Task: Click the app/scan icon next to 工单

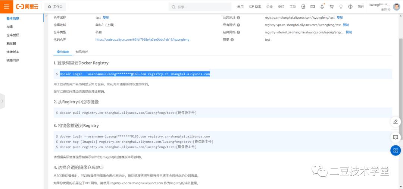Action: pyautogui.click(x=303, y=7)
